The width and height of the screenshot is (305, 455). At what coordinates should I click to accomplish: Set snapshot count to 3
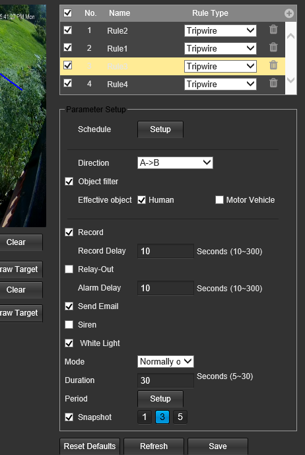162,417
